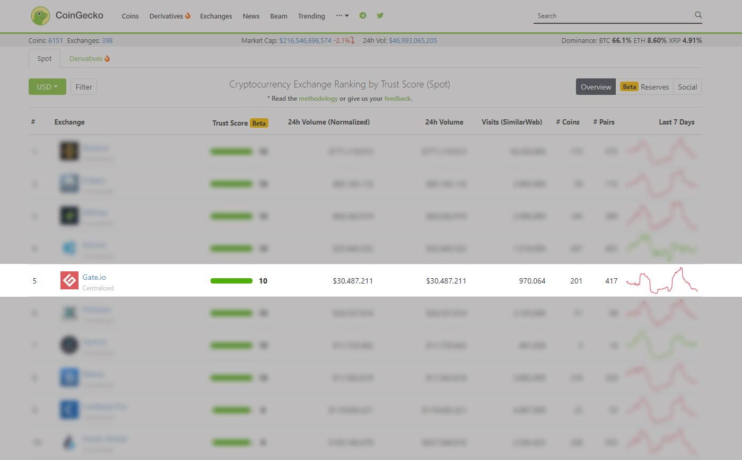
Task: Switch to the Derivatives tab below header
Action: tap(89, 58)
